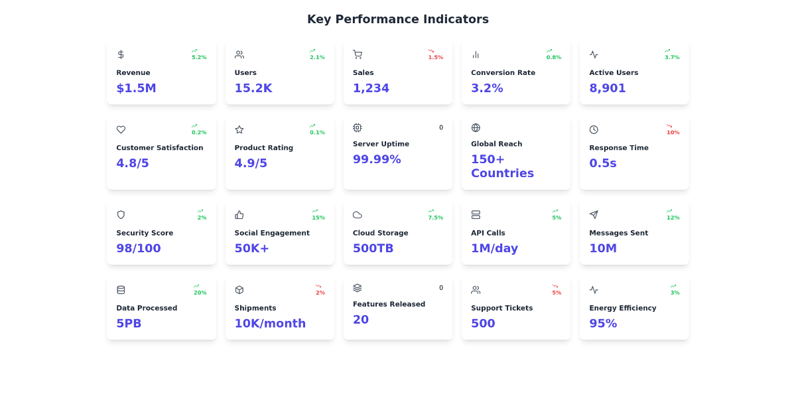Click the CPU chip icon for Server Uptime
The image size is (796, 418).
tap(358, 127)
